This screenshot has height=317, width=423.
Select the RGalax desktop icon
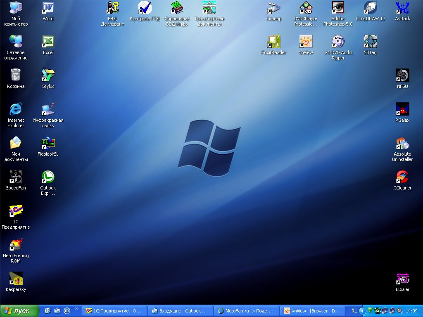(x=402, y=113)
